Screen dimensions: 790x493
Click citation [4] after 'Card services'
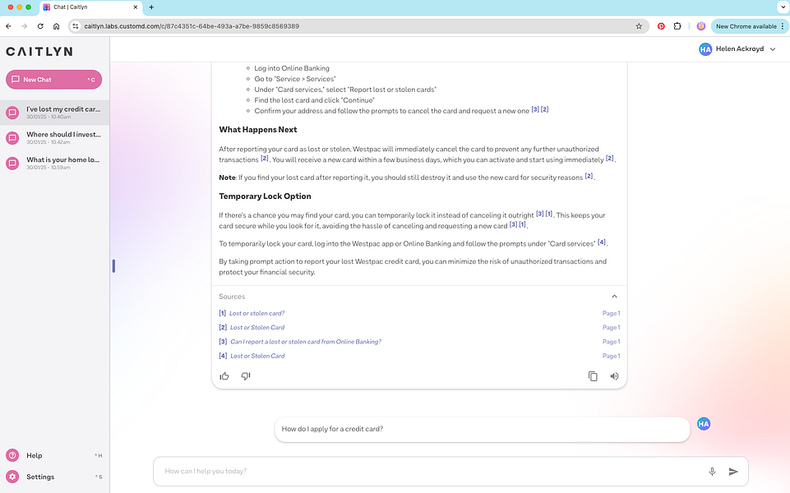602,242
